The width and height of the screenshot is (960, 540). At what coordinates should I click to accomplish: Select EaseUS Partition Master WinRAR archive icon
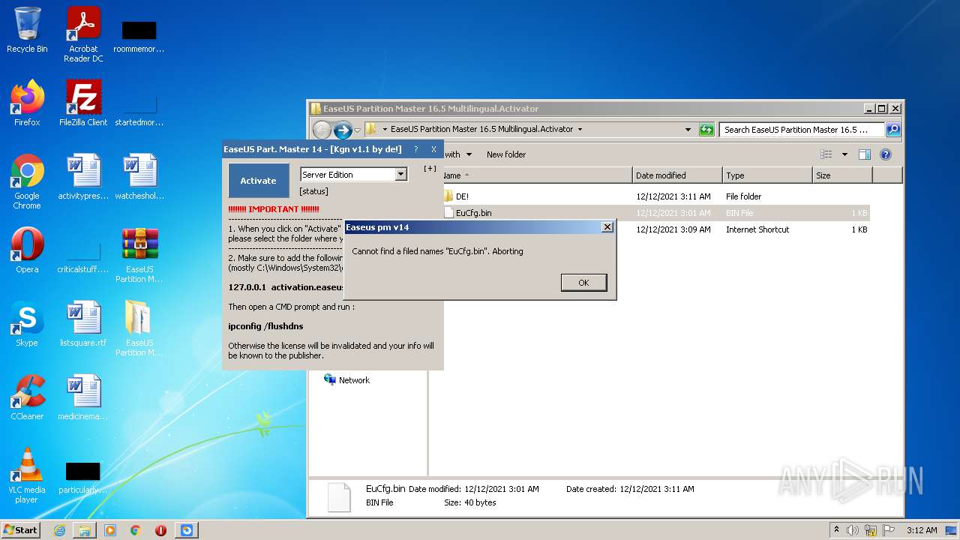139,256
